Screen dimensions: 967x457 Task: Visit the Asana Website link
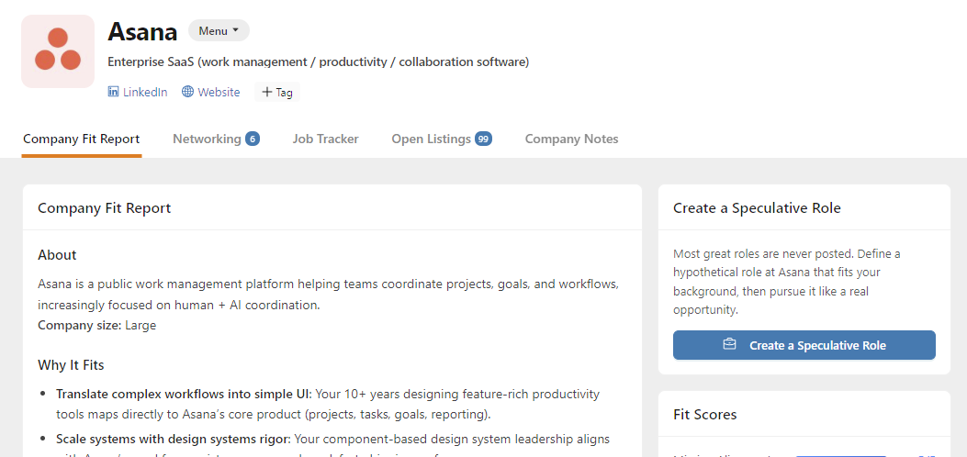click(x=211, y=93)
